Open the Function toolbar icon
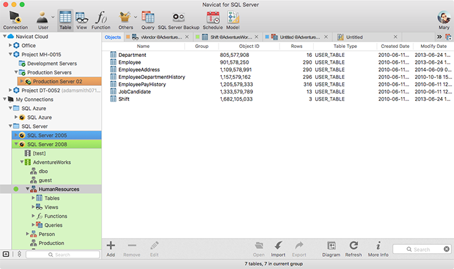 (101, 20)
